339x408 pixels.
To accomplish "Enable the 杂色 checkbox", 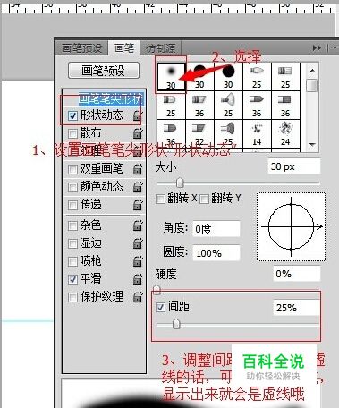I will coord(72,225).
